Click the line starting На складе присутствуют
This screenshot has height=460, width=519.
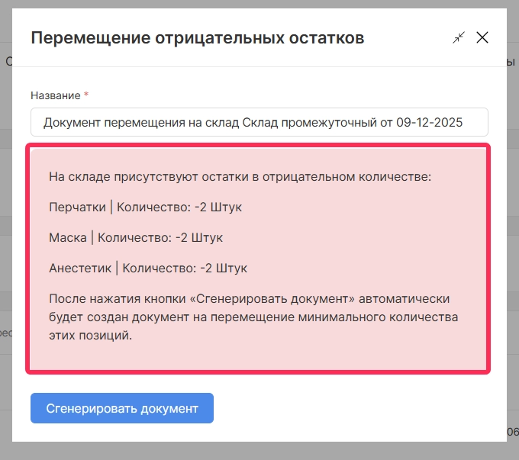(240, 177)
